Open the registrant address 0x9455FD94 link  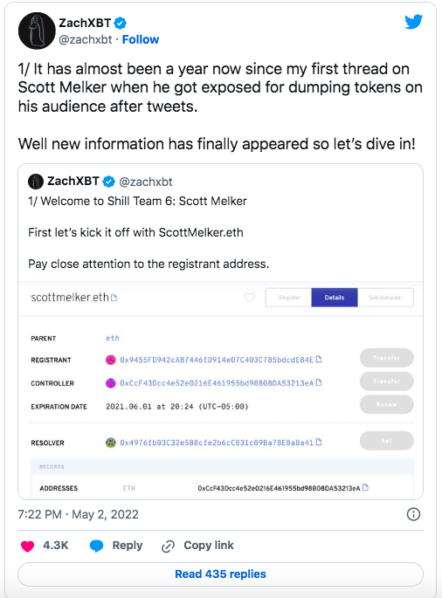(217, 360)
